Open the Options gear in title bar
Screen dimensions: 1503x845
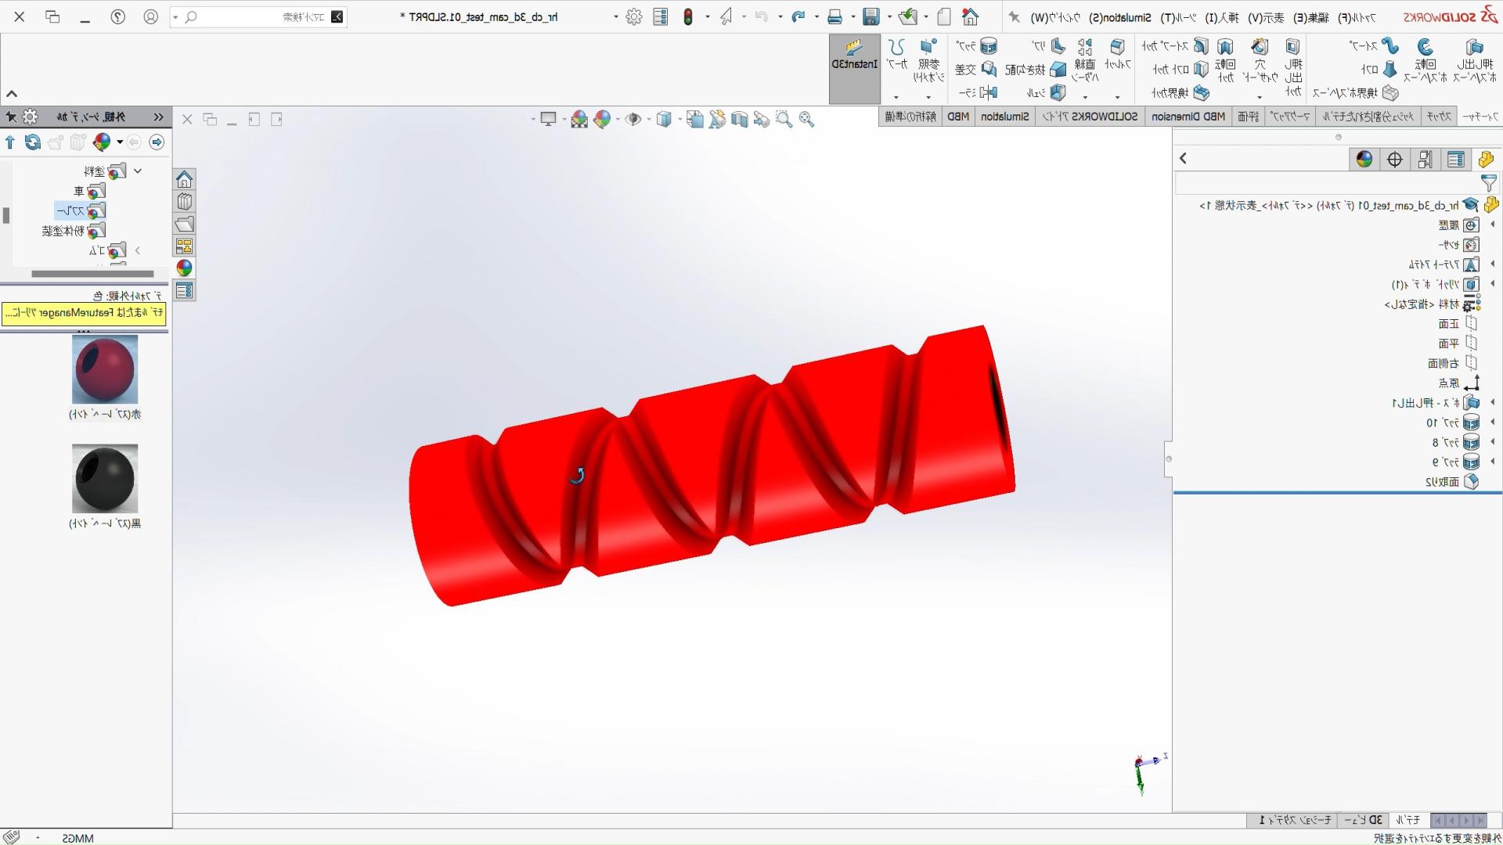[x=634, y=16]
